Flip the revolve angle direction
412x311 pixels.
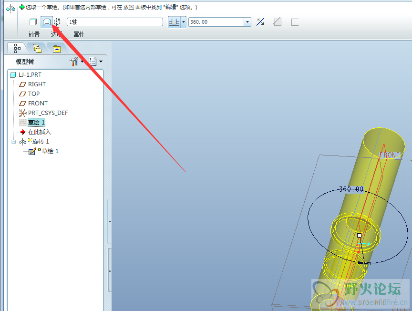coord(260,22)
